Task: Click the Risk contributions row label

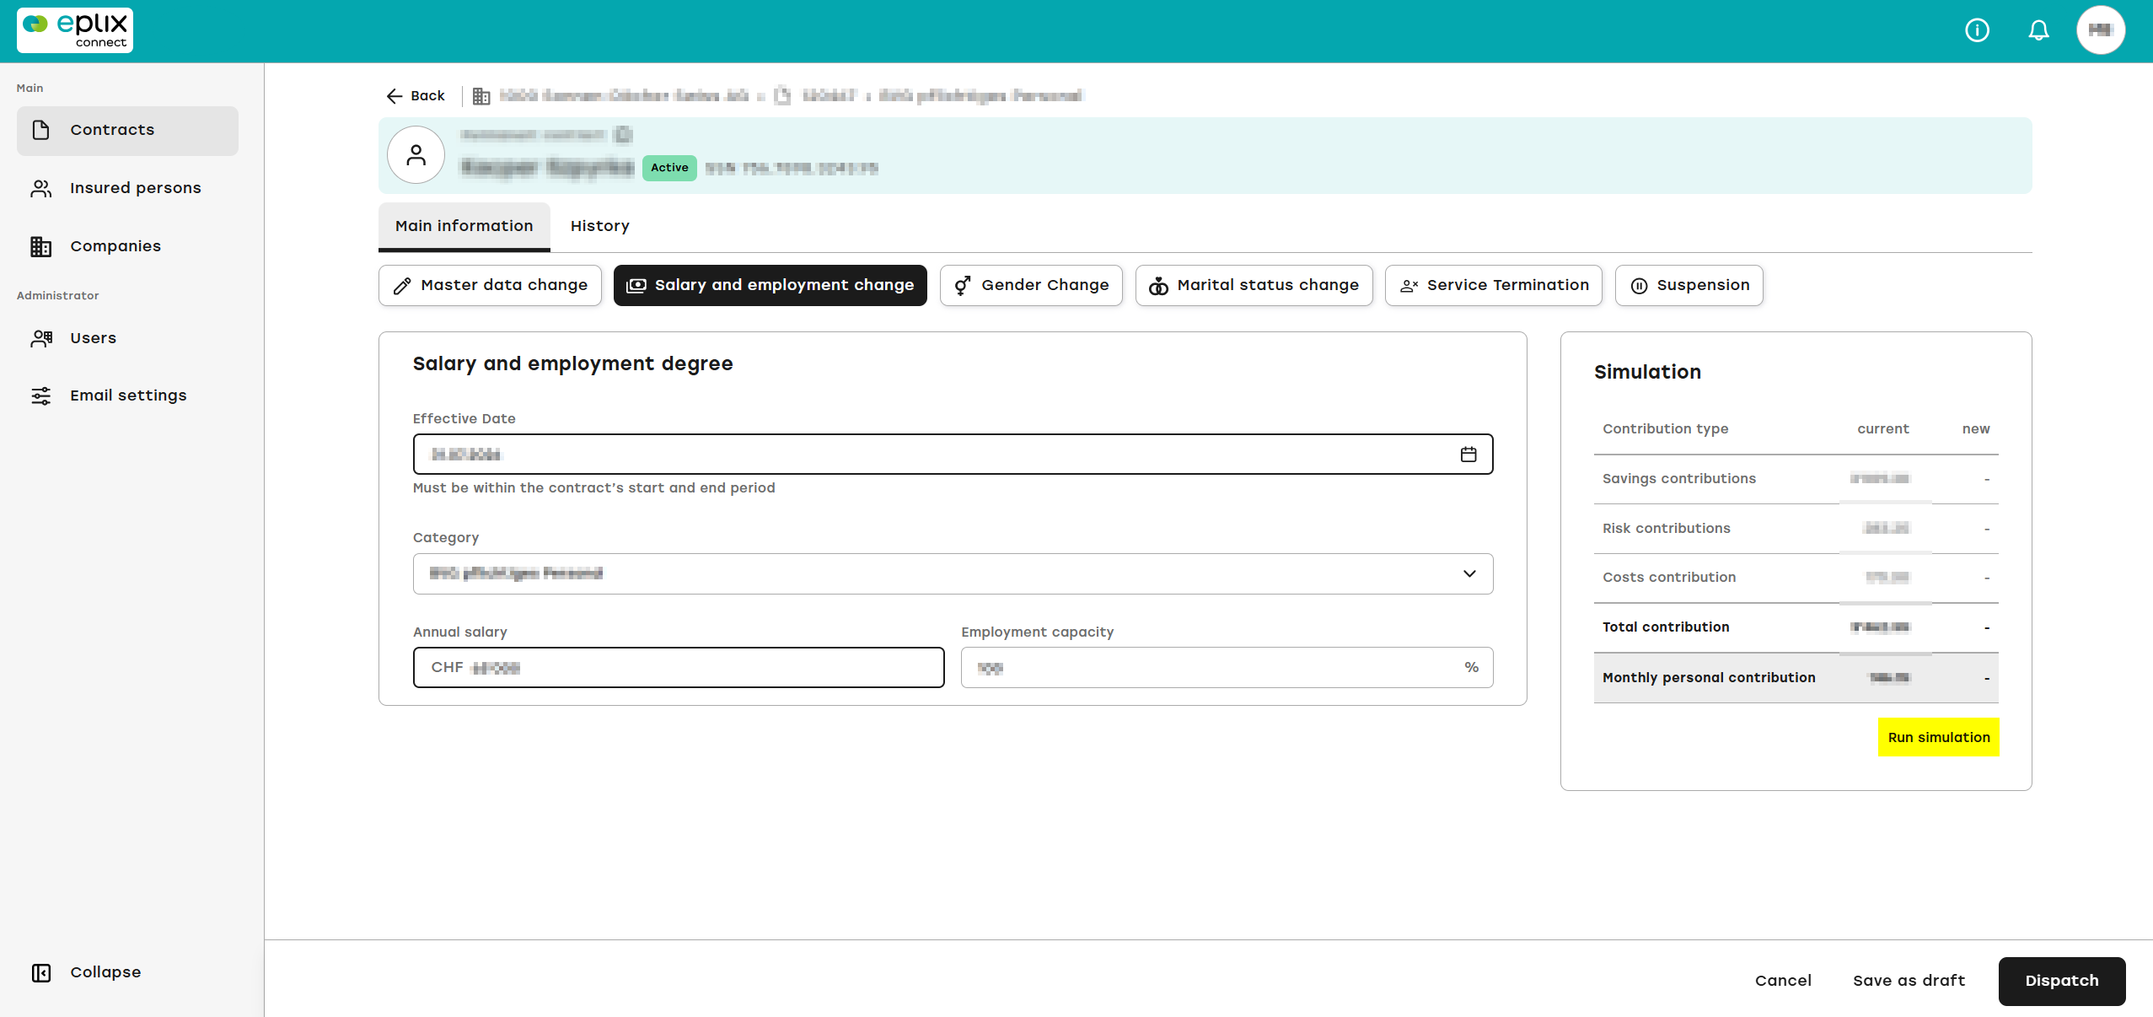Action: (1666, 529)
